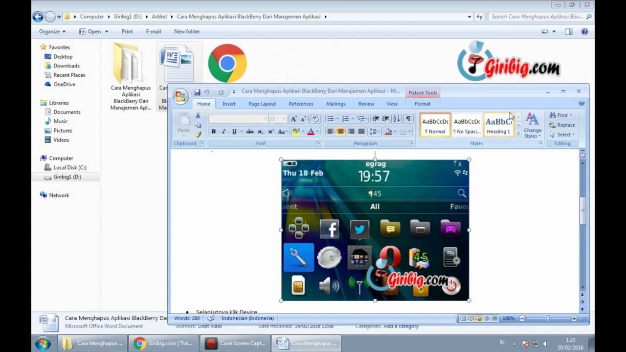
Task: Click the Increase Indent icon
Action: 385,119
